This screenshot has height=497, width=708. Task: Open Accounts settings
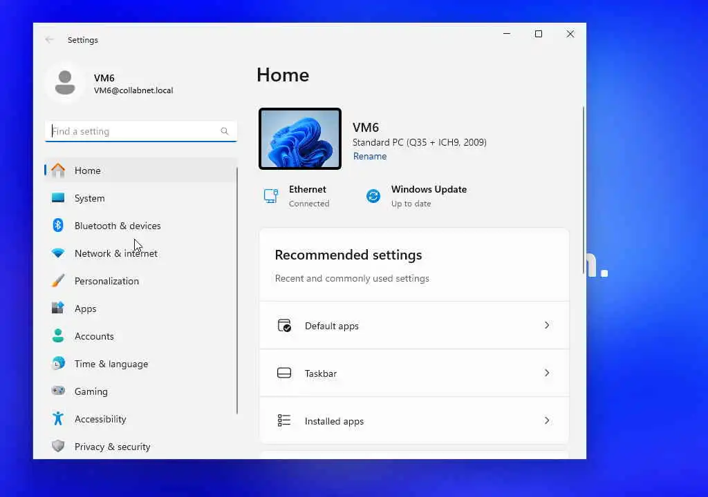point(141,336)
